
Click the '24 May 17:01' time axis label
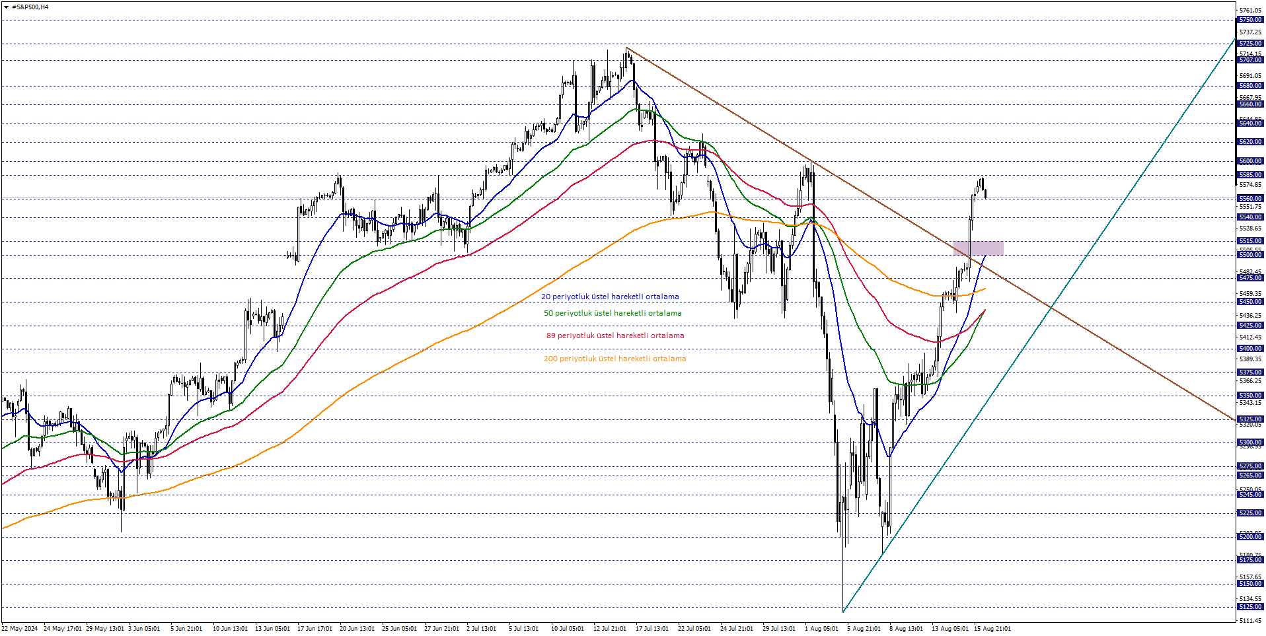click(x=63, y=629)
